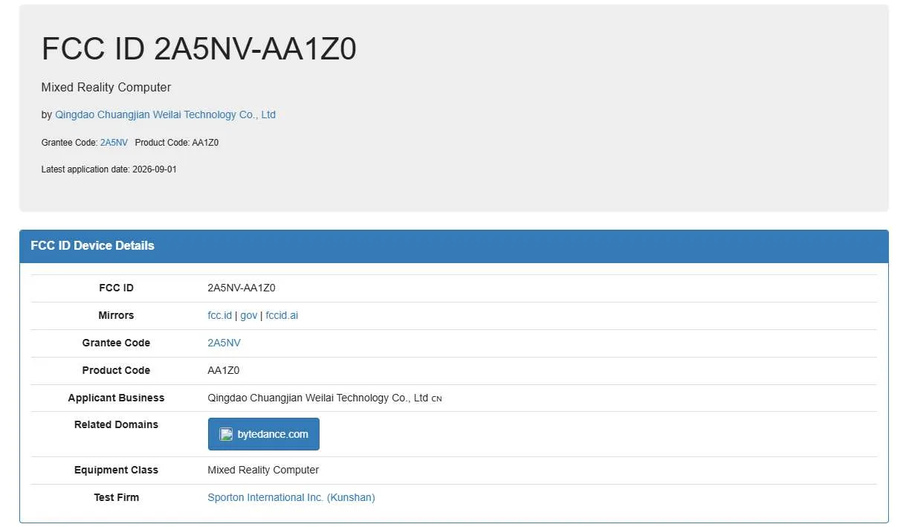Click the Applicant Business row label

point(116,398)
